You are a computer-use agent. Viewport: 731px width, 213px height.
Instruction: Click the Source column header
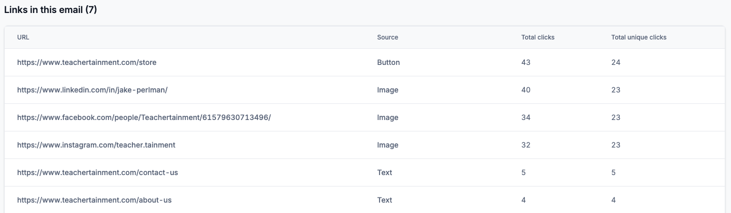388,37
